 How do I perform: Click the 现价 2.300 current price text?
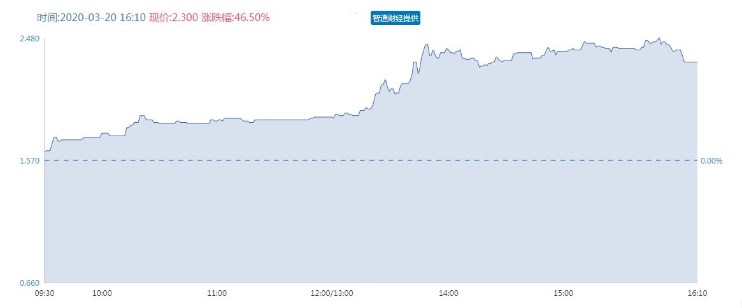(173, 17)
